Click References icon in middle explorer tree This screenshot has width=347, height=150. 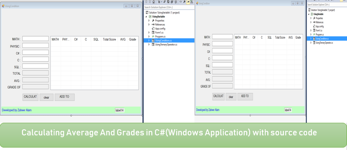tap(153, 24)
